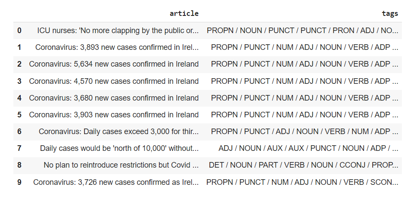Click the row index 7 label
417x199 pixels.
click(19, 148)
